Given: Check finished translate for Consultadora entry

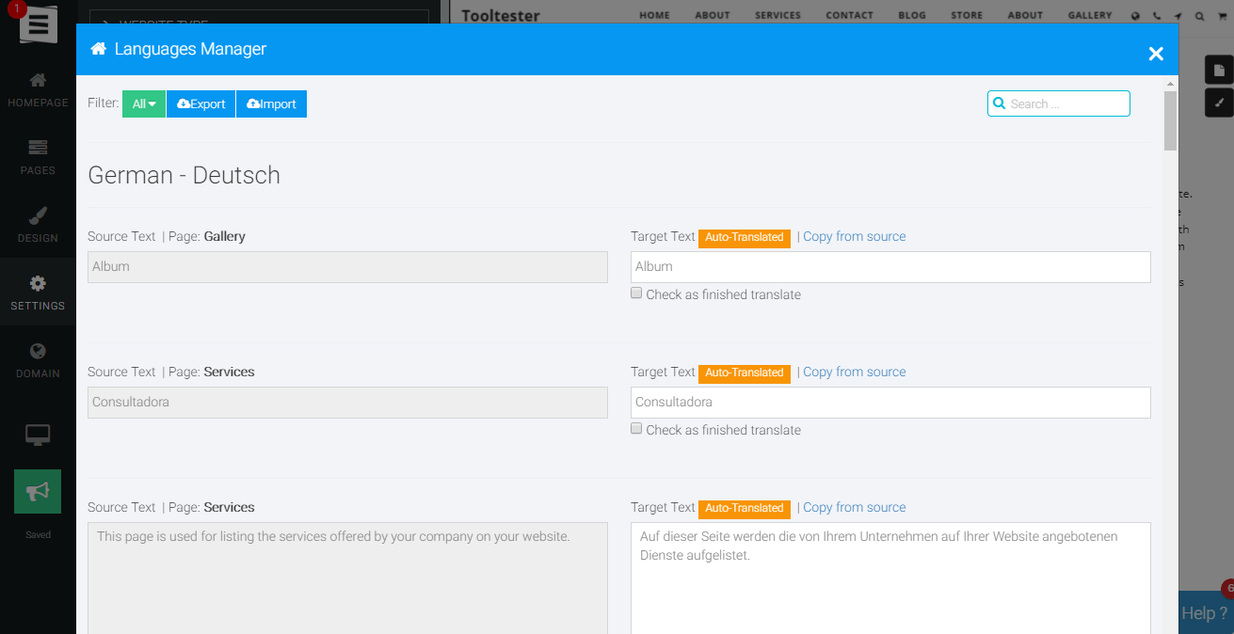Looking at the screenshot, I should 636,429.
